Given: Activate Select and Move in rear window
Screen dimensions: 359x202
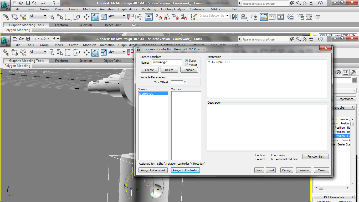Looking at the screenshot, I should 86,17.
